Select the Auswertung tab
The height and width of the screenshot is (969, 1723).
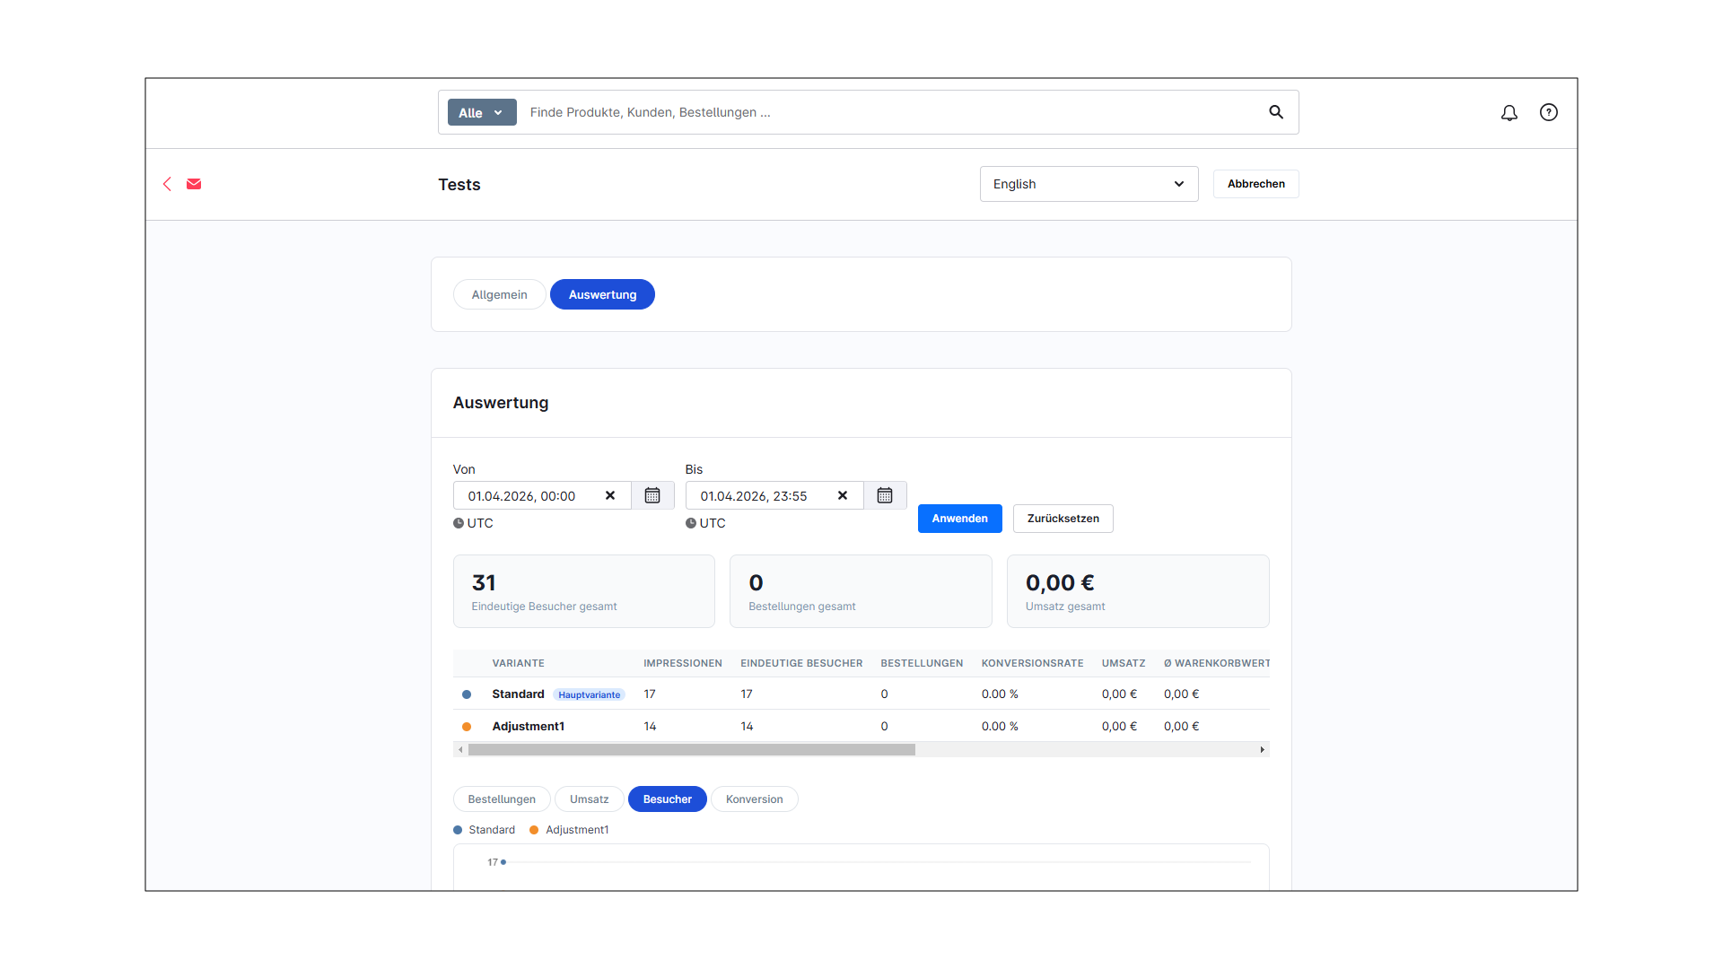coord(602,294)
